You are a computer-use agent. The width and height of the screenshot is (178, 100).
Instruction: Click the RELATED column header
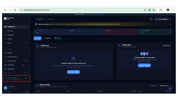pyautogui.click(x=100, y=91)
